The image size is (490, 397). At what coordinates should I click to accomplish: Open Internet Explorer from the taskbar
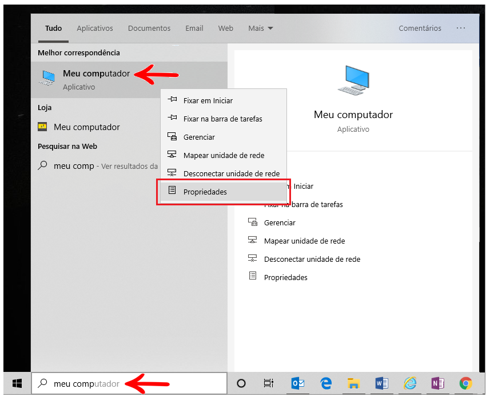pos(410,383)
